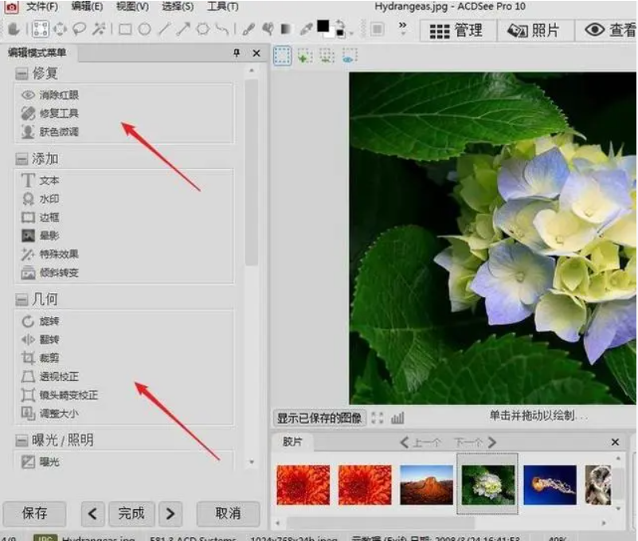Select the desert rock thumbnail
The height and width of the screenshot is (541, 638).
426,485
